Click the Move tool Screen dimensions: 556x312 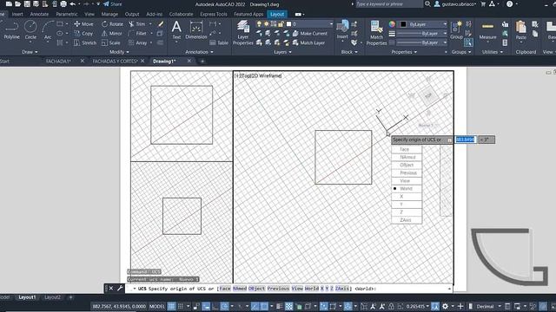click(x=83, y=24)
